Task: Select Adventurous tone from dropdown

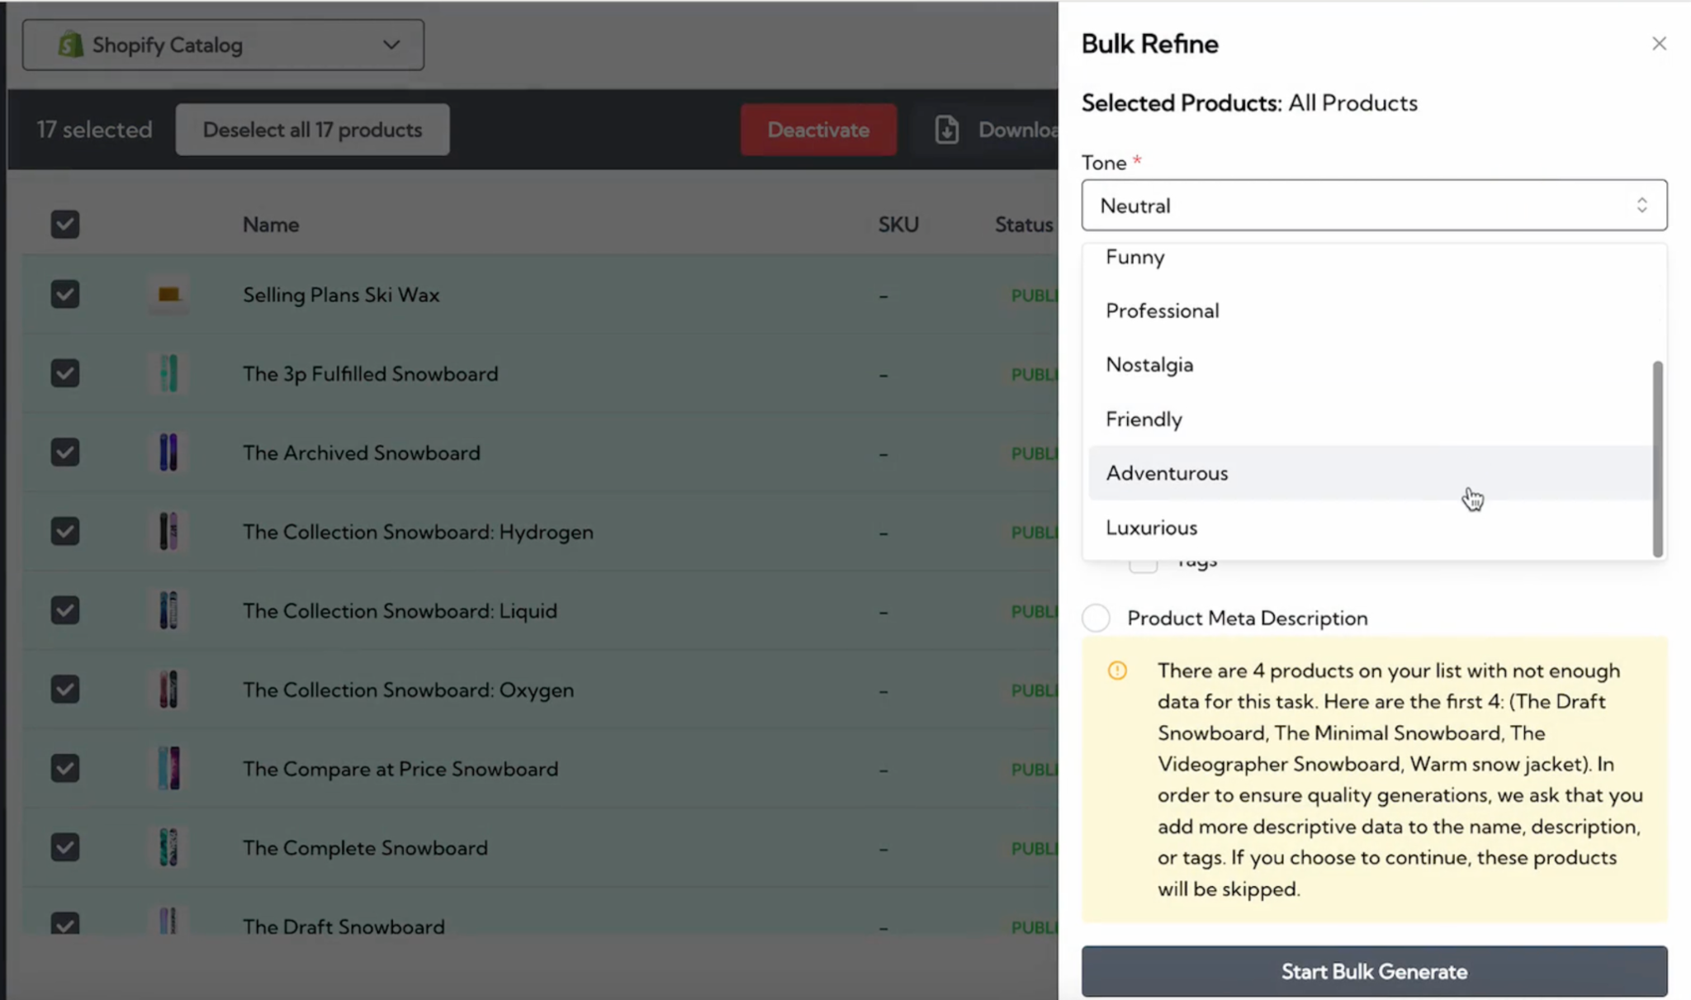Action: [1168, 472]
